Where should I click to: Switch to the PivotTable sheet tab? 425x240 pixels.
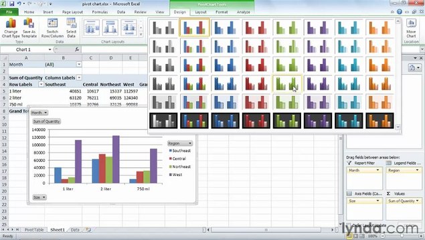(x=34, y=230)
